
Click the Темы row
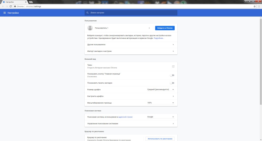coord(131,66)
